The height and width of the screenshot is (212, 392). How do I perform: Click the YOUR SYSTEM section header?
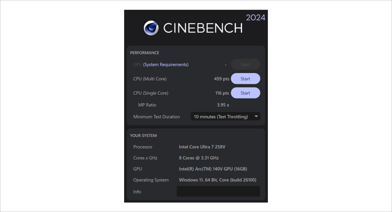coord(143,136)
